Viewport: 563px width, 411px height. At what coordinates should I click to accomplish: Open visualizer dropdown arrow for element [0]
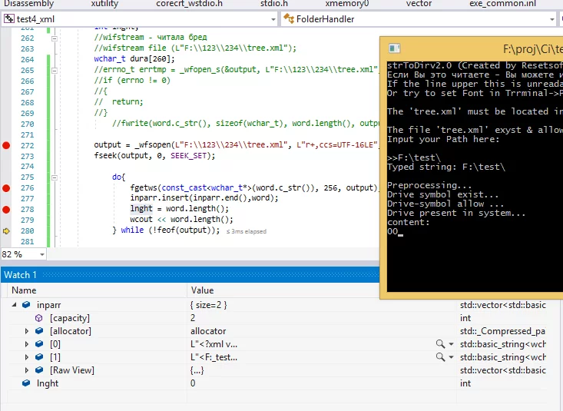(451, 344)
